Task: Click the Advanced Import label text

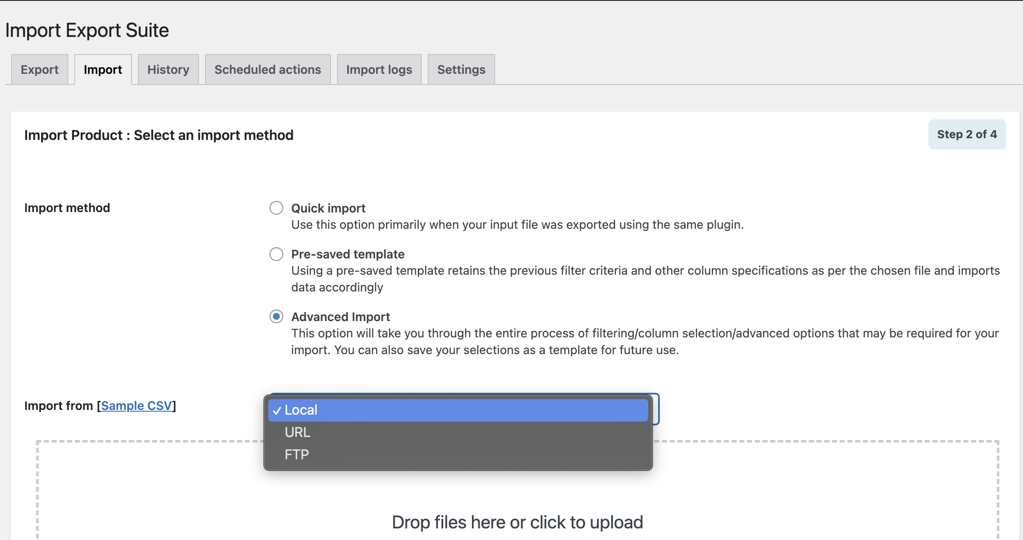Action: coord(340,317)
